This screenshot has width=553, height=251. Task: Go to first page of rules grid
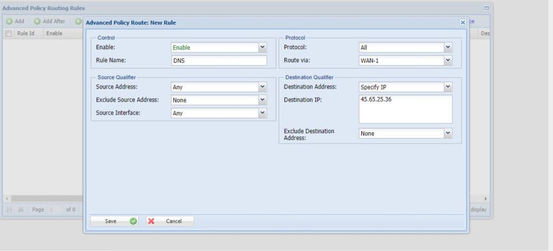(9, 209)
